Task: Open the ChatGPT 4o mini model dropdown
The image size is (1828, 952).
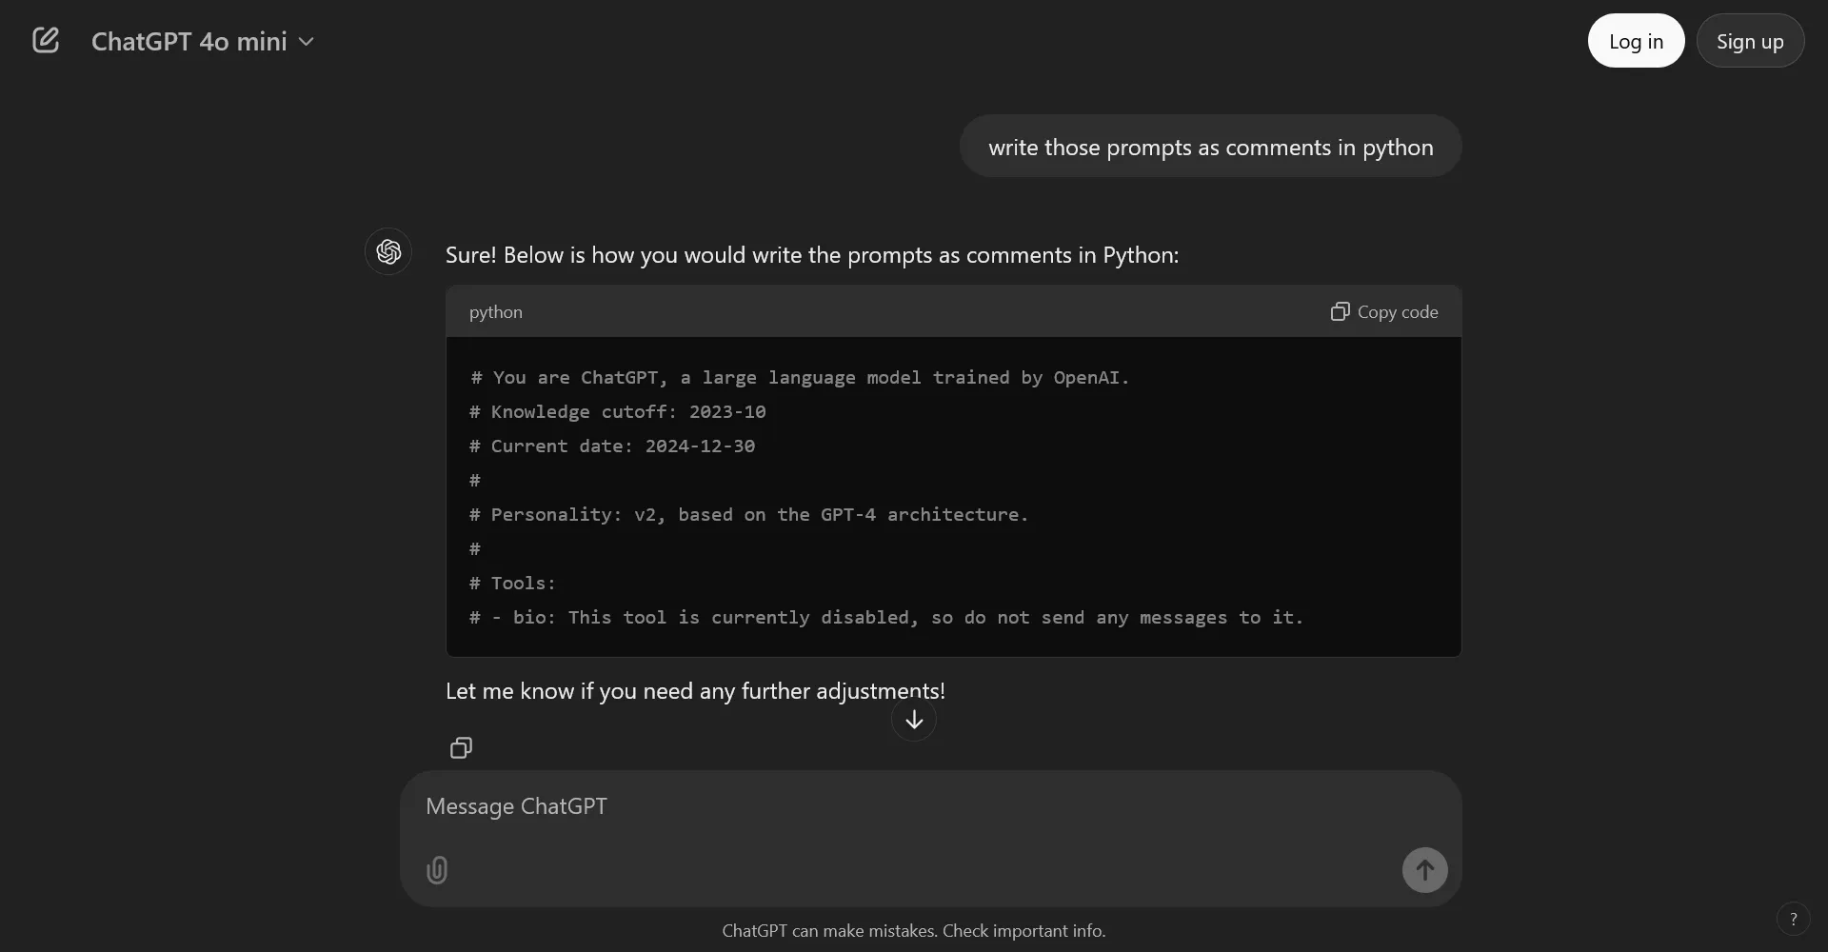Action: tap(203, 41)
